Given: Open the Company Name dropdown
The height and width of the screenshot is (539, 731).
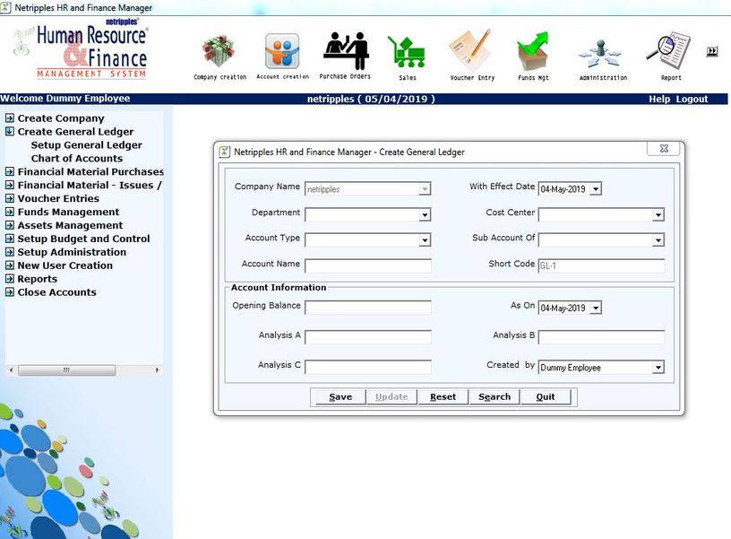Looking at the screenshot, I should coord(425,189).
